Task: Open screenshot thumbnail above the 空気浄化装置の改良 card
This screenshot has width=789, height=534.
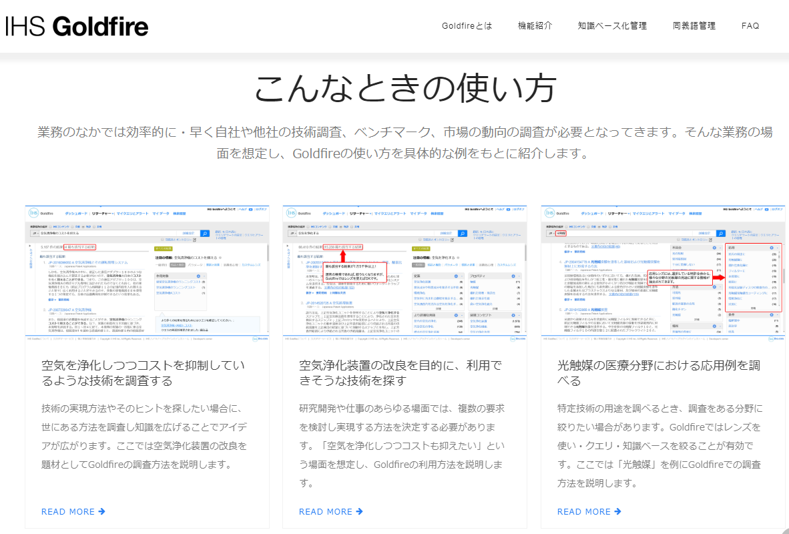Action: point(405,274)
